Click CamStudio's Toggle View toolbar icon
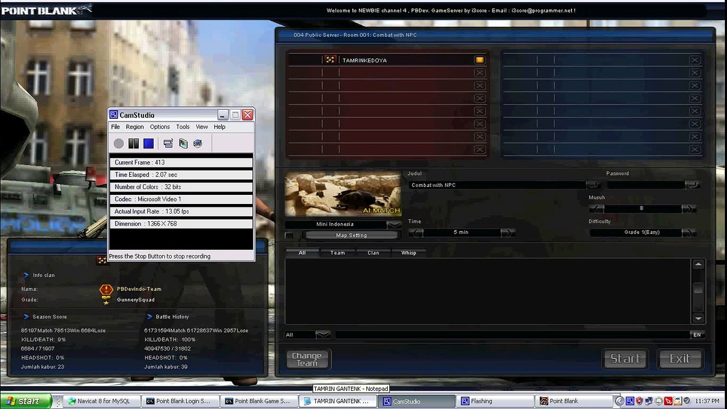 pyautogui.click(x=168, y=144)
